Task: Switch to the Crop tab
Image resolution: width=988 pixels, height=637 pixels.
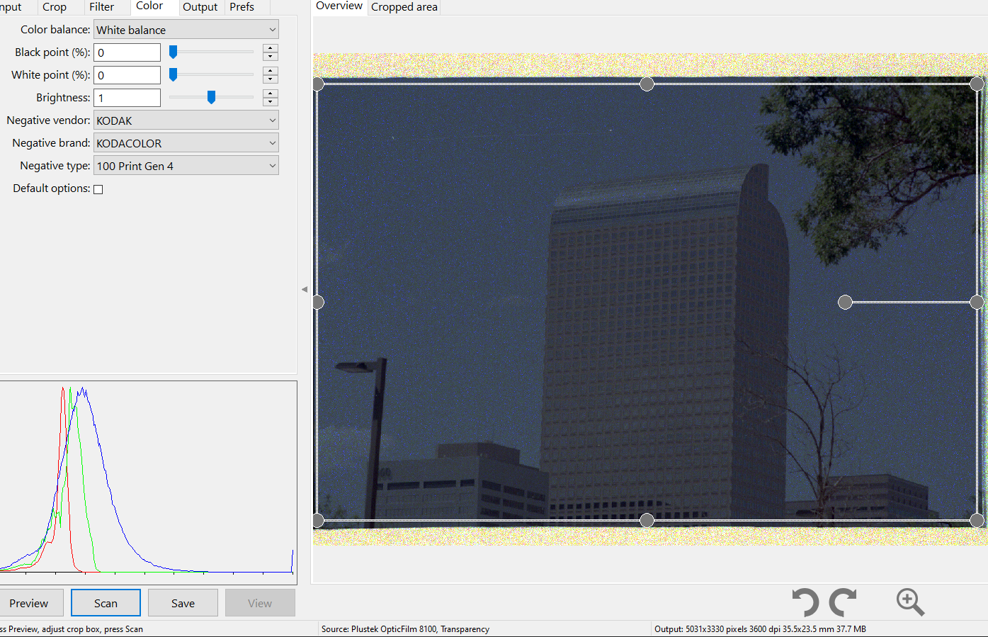Action: pos(55,7)
